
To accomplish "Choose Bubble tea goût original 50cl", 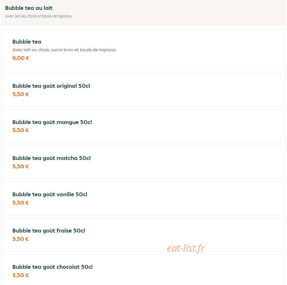I will 51,86.
